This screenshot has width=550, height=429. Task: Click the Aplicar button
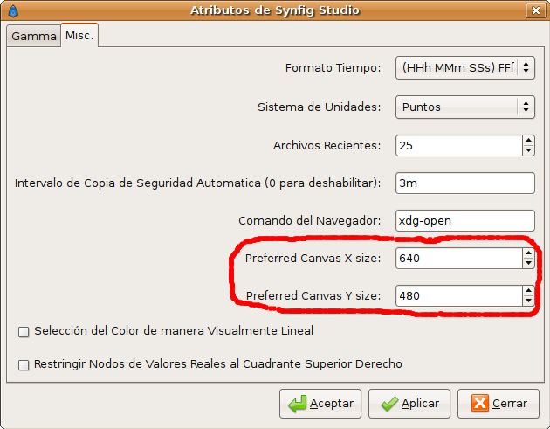coord(409,404)
